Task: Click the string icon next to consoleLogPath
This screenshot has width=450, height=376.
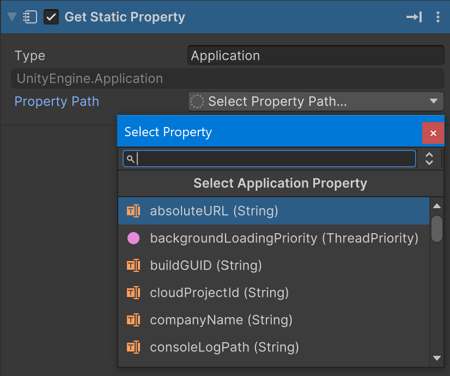Action: click(x=133, y=347)
